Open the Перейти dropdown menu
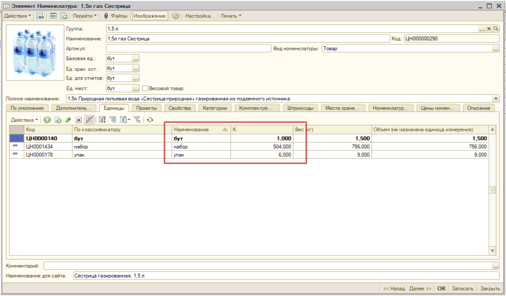Screen dimensions: 506x296 [x=84, y=16]
